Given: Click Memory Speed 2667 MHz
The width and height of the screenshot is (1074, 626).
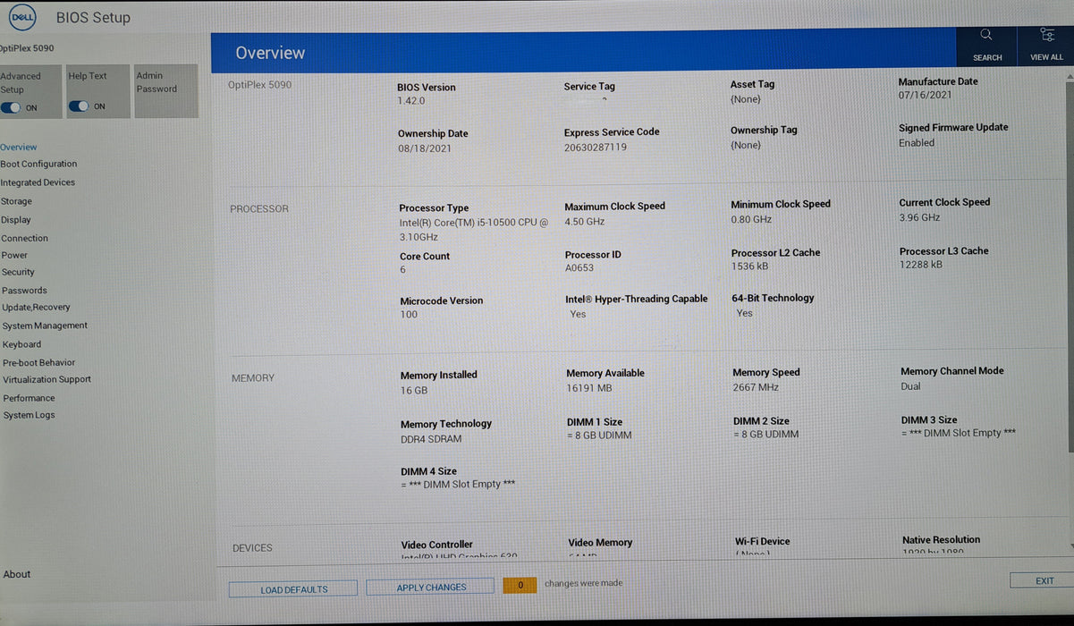Looking at the screenshot, I should point(756,387).
